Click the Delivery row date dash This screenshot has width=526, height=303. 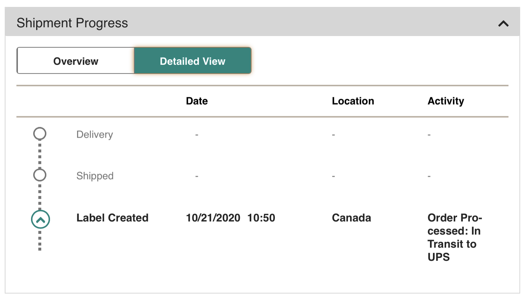point(197,135)
